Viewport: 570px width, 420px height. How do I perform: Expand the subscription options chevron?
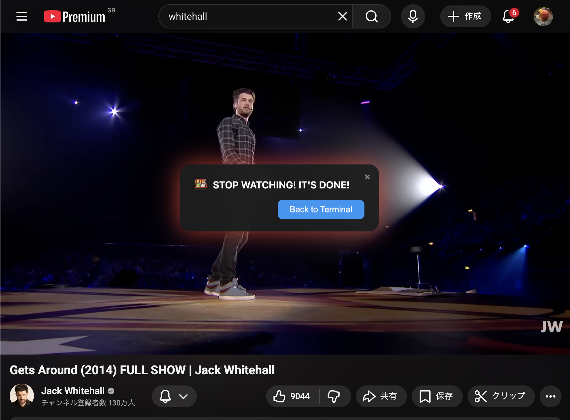[x=183, y=396]
